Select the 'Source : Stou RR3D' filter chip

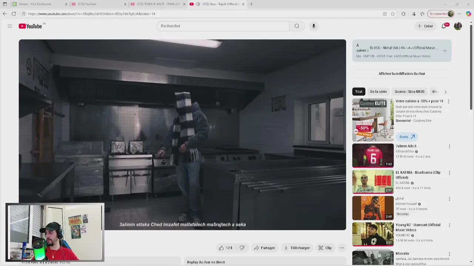point(410,92)
